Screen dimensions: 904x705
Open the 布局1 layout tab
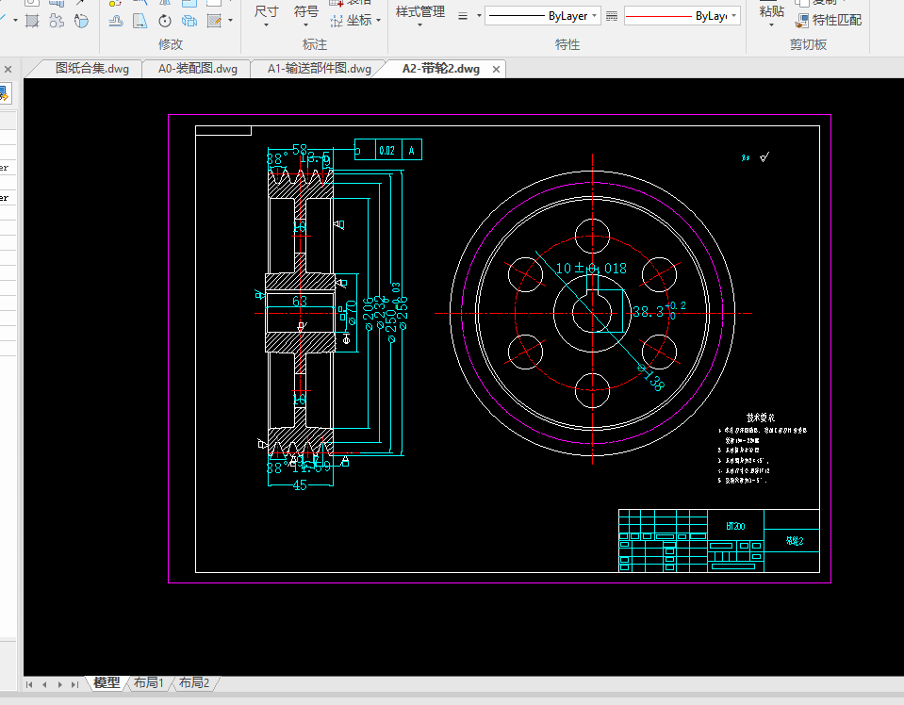(x=148, y=683)
